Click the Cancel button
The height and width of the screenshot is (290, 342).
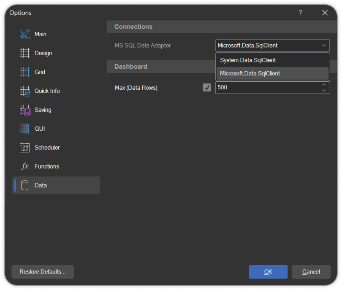pyautogui.click(x=311, y=272)
